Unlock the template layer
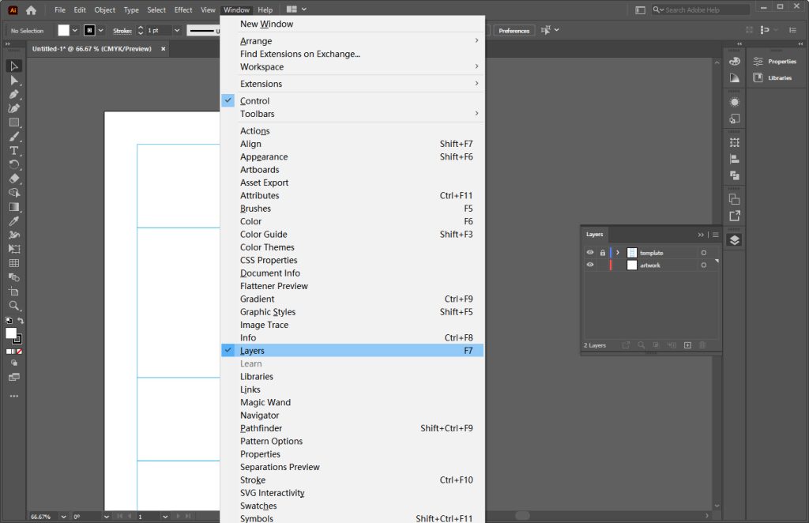Screen dimensions: 809x523 [603, 253]
